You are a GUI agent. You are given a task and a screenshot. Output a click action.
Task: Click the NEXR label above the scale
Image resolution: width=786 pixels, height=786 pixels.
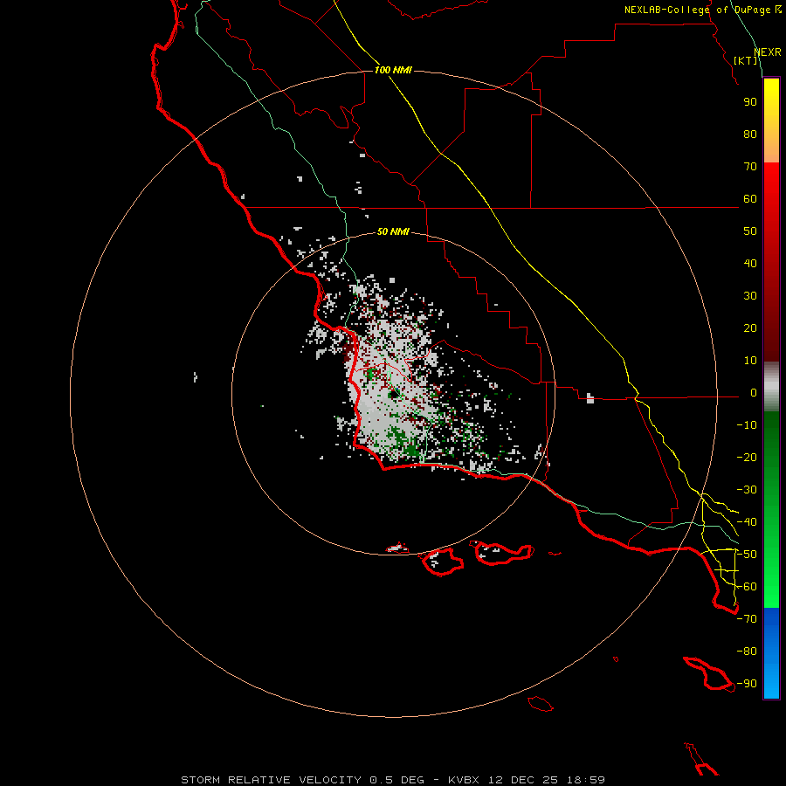click(x=768, y=52)
